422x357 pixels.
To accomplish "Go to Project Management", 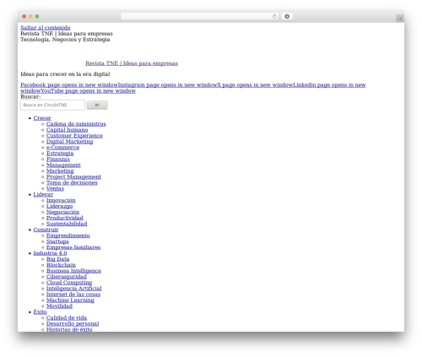I will 73,177.
